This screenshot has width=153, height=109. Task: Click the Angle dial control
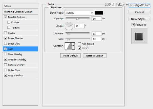(69, 26)
